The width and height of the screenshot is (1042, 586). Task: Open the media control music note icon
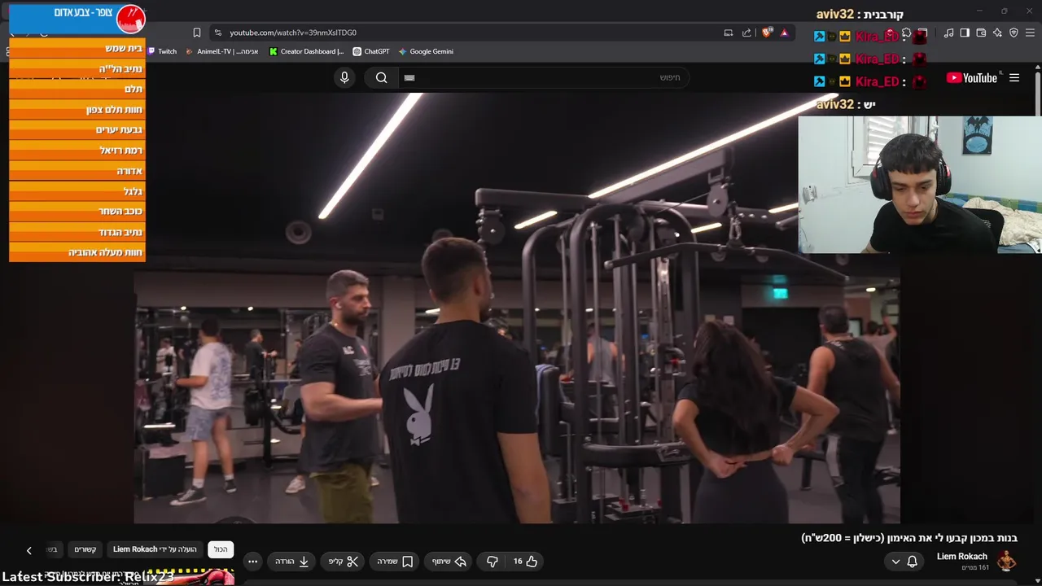tap(948, 33)
